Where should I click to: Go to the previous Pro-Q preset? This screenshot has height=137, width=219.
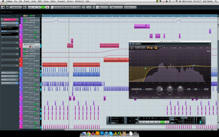180,47
